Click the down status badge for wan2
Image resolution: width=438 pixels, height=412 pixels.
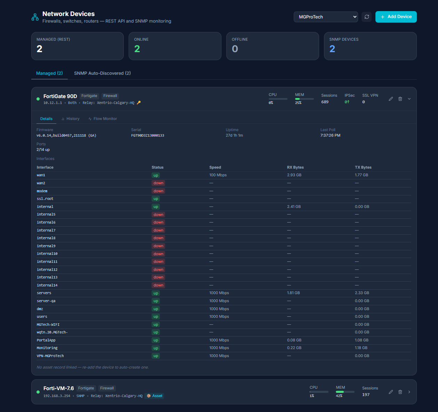point(158,183)
